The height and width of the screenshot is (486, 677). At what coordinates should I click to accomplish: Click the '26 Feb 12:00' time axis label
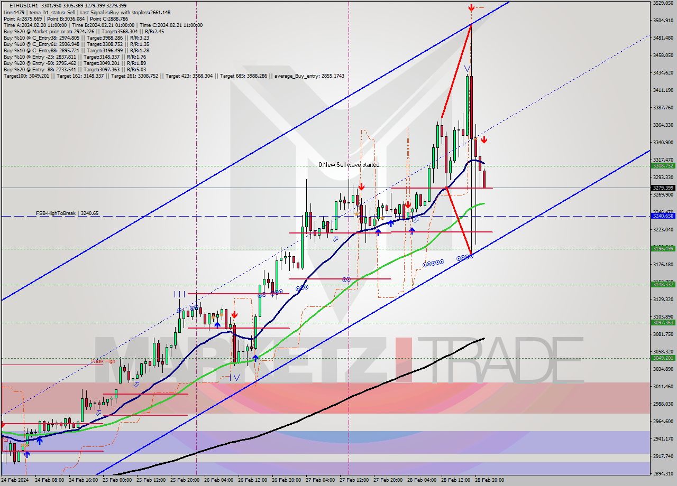point(252,480)
